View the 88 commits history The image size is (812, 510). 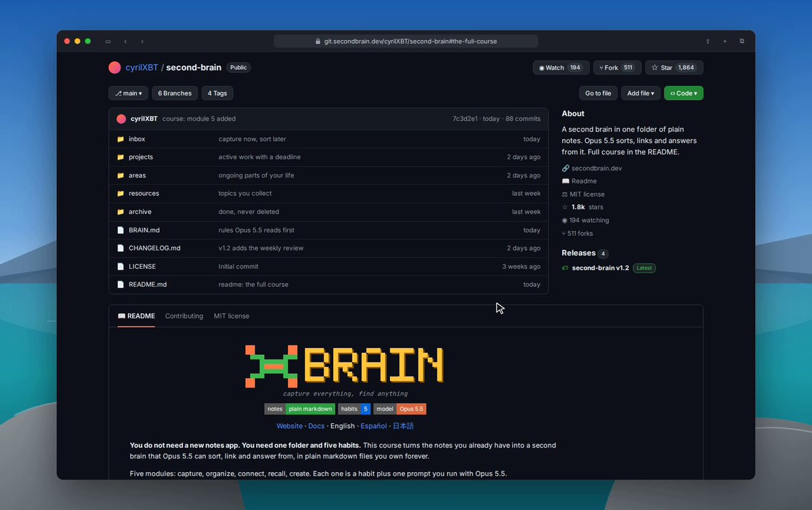click(523, 119)
